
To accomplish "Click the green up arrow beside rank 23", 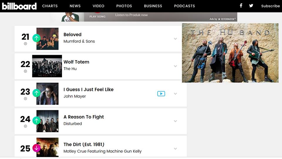I will point(36,93).
